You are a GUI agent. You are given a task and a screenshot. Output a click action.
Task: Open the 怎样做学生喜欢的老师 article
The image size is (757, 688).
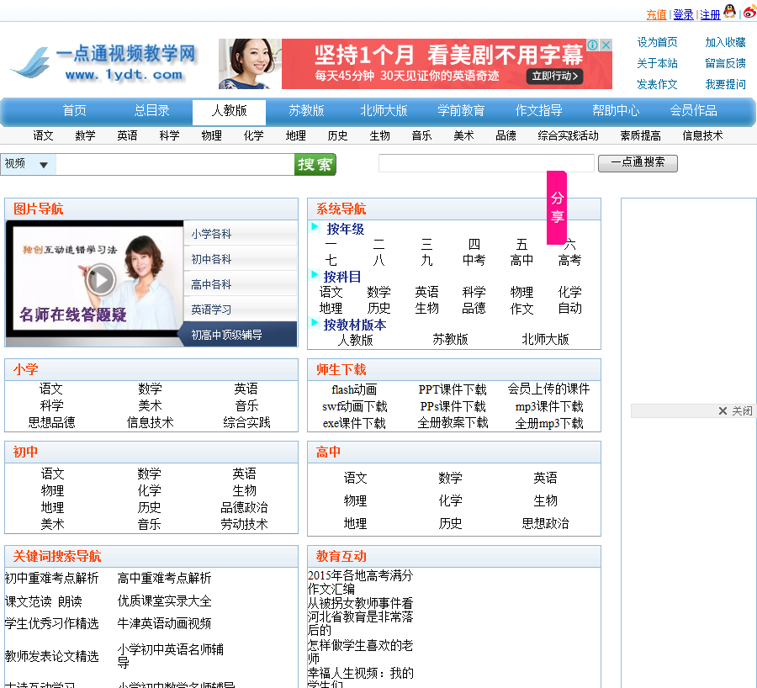(x=360, y=651)
